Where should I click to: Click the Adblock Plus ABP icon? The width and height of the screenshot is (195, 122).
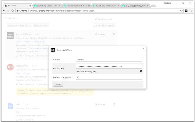tap(10, 67)
